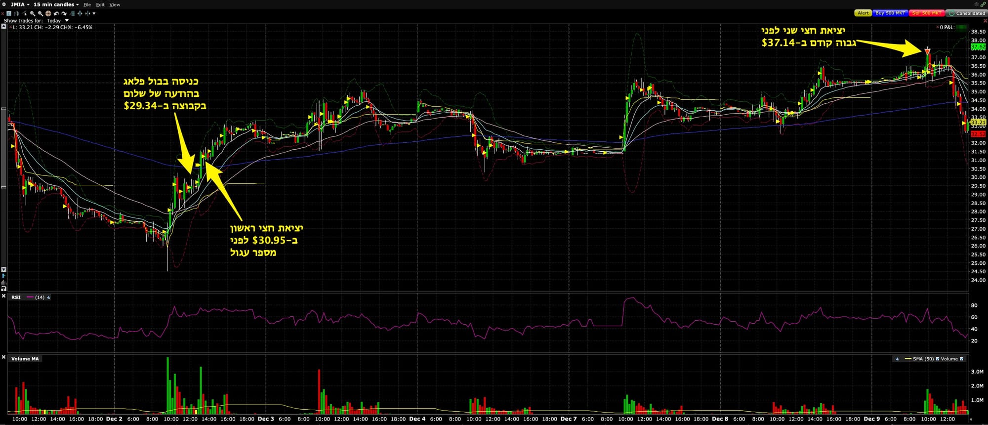Select the pointer cursor tool icon
Viewport: 988px width, 425px height.
[25, 13]
